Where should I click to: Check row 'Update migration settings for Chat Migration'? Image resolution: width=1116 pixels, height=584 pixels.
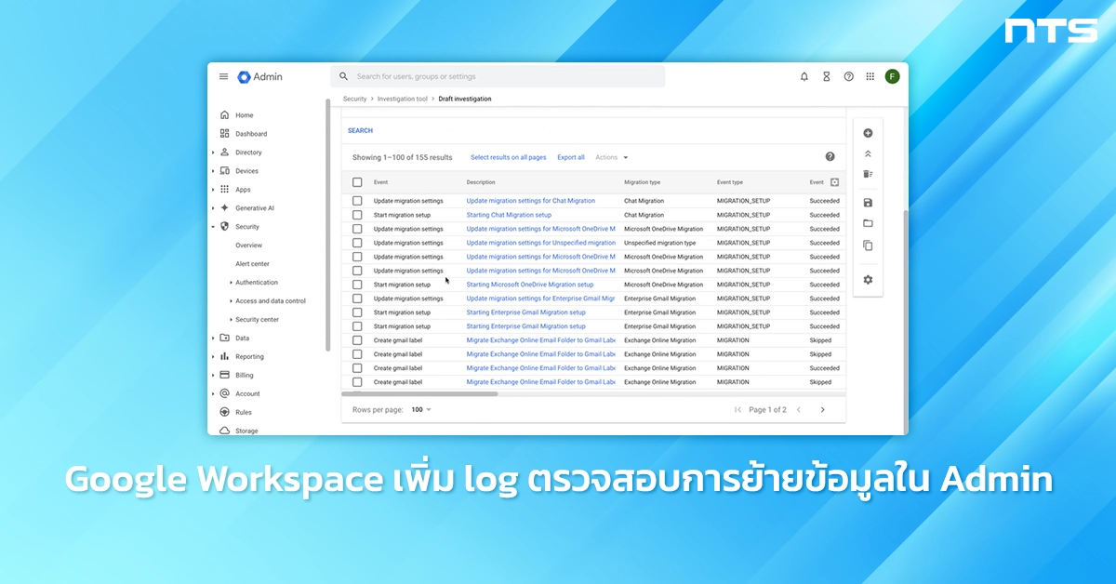click(x=357, y=201)
